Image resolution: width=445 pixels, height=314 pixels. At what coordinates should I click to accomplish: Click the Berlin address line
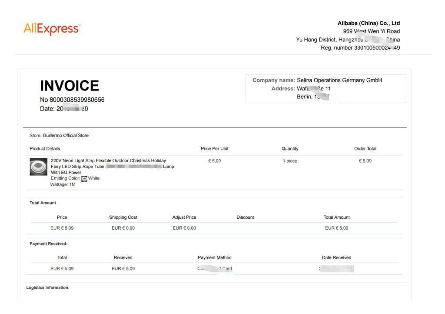point(313,97)
